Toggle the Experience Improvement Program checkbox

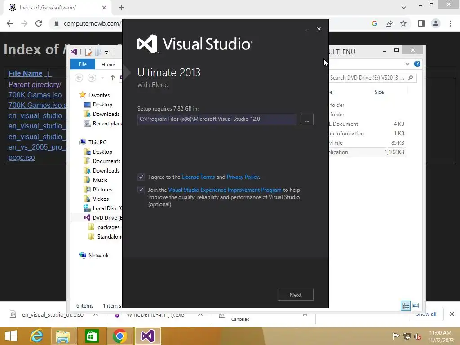click(x=141, y=190)
